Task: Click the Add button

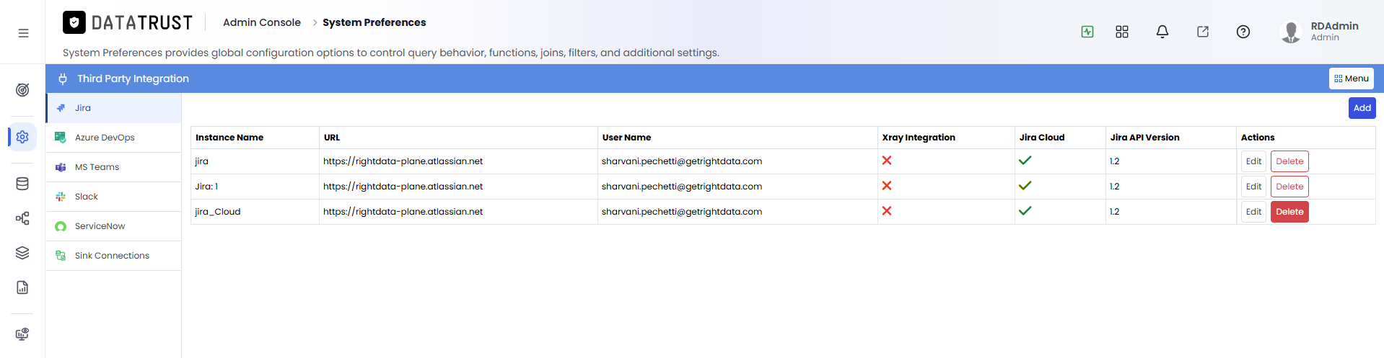Action: pyautogui.click(x=1362, y=108)
